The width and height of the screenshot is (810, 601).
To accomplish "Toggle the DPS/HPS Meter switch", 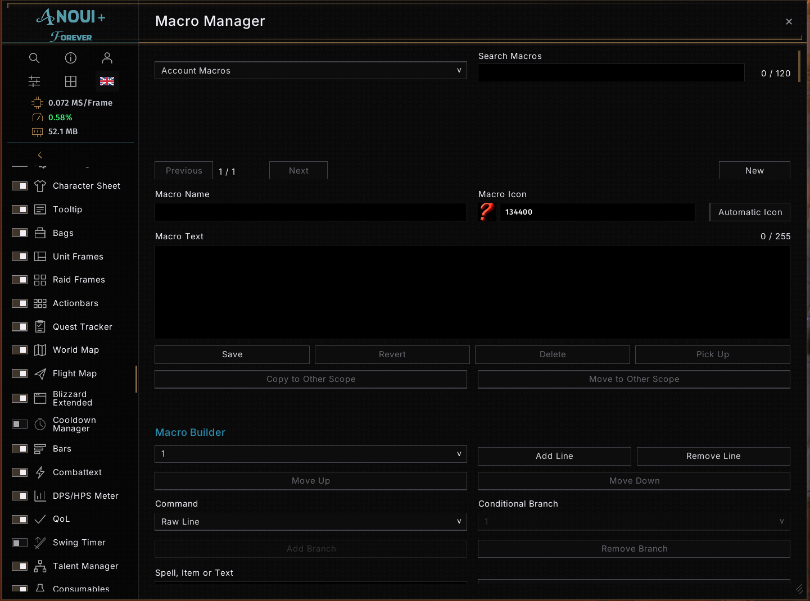I will 20,496.
